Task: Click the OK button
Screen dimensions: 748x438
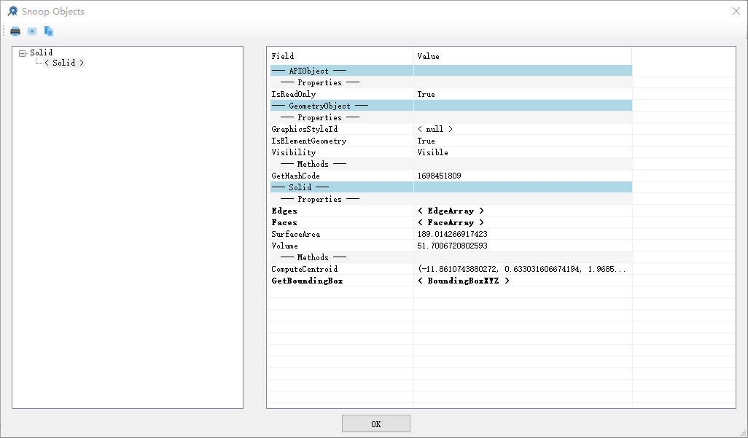Action: click(x=376, y=423)
